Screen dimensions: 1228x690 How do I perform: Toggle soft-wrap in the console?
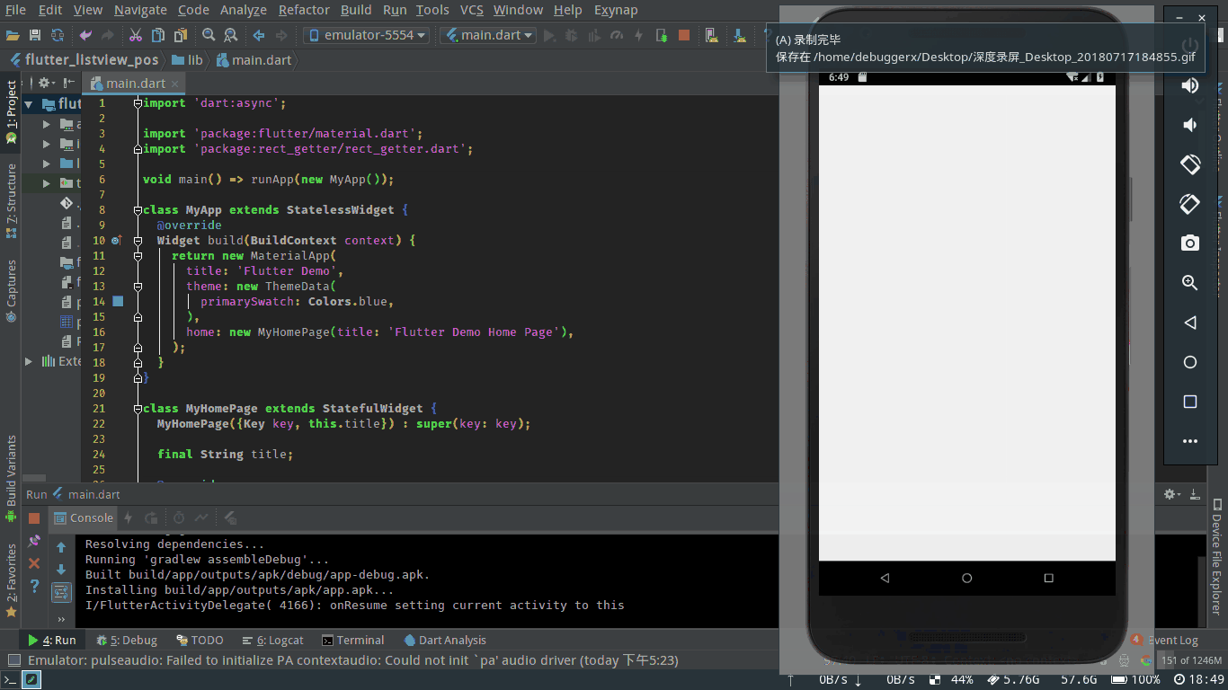pos(61,592)
